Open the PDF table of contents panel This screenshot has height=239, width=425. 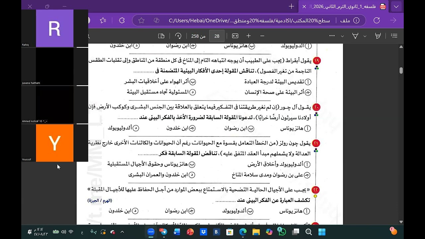tap(394, 36)
